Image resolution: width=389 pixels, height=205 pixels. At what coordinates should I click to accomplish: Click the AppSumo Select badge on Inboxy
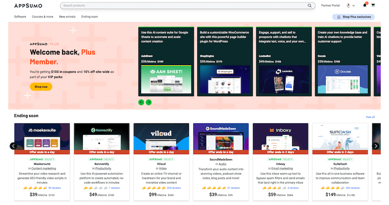(x=280, y=159)
